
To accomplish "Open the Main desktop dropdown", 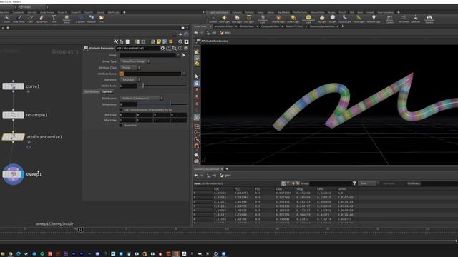I will tap(33, 6).
